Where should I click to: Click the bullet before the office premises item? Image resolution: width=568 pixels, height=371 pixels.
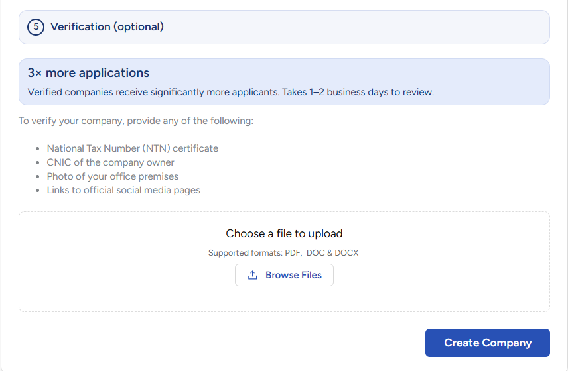click(x=36, y=177)
